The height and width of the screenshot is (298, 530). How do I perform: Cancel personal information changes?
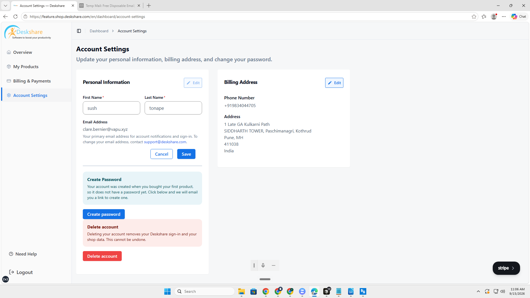click(x=161, y=154)
